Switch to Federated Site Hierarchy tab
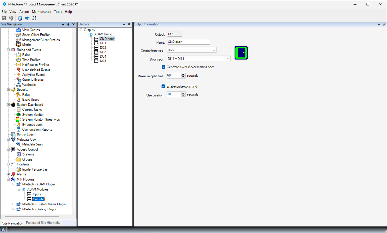This screenshot has width=387, height=233. [x=43, y=223]
